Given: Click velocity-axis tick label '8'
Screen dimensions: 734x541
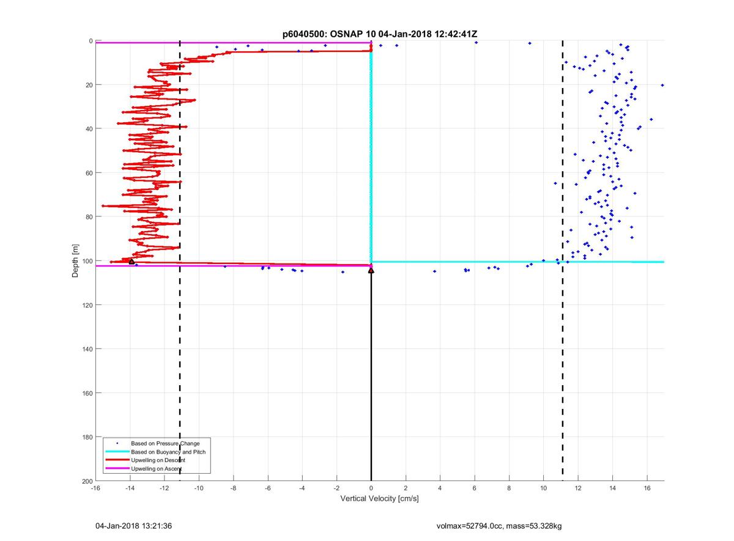Looking at the screenshot, I should point(509,489).
